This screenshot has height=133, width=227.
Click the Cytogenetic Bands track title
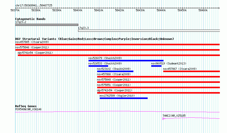30,19
